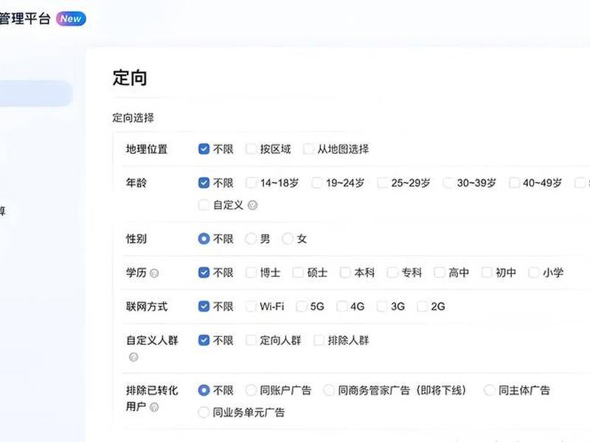590x442 pixels.
Task: Check the 25~29岁 age group
Action: pyautogui.click(x=382, y=183)
